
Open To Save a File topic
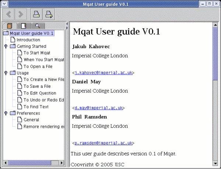tap(37, 86)
